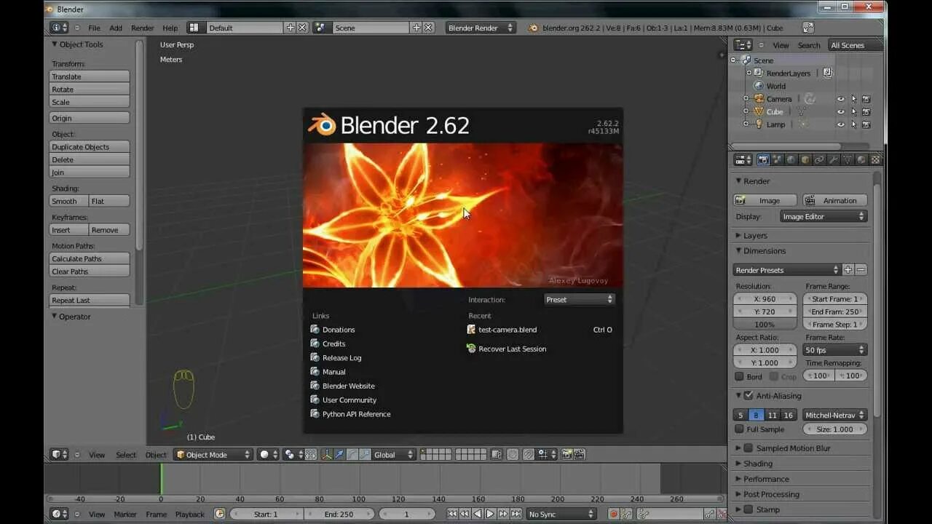Open the Render Presets dropdown
Screen dimensions: 932x524
click(787, 270)
